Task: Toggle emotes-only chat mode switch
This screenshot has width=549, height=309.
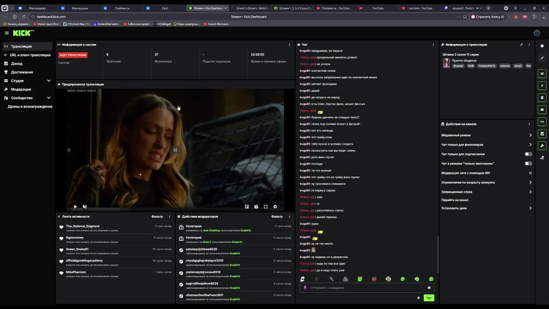Action: coord(528,164)
